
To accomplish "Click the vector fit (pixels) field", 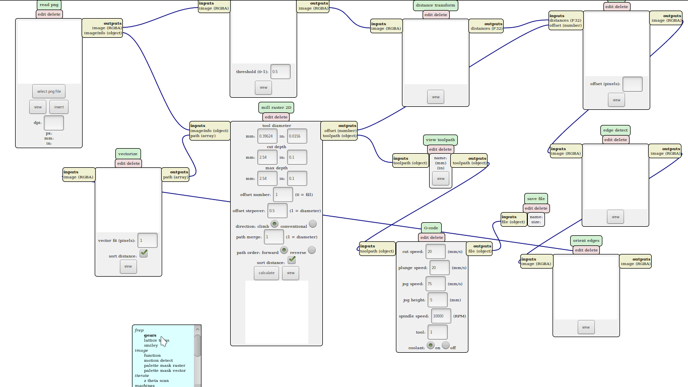I will 148,240.
